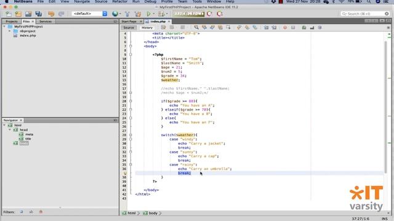Image resolution: width=394 pixels, height=221 pixels.
Task: Switch to the Services tab
Action: [46, 21]
